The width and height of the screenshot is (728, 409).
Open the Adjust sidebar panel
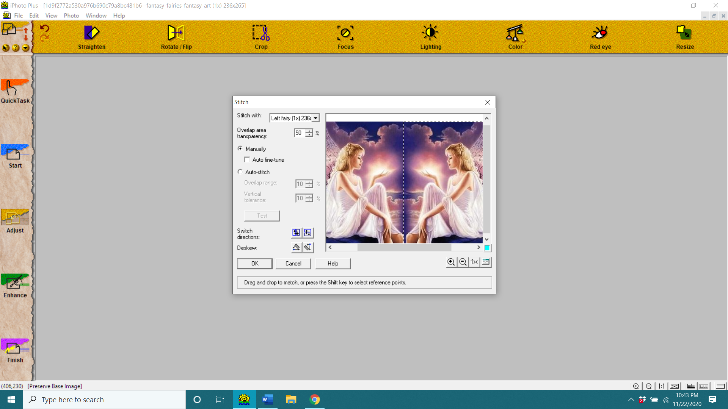(x=15, y=221)
